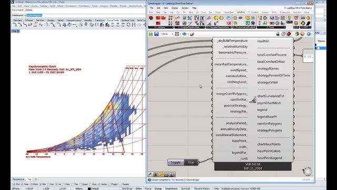This screenshot has height=190, width=337.
Task: Open Rhino's Surface menu
Action: click(x=44, y=6)
